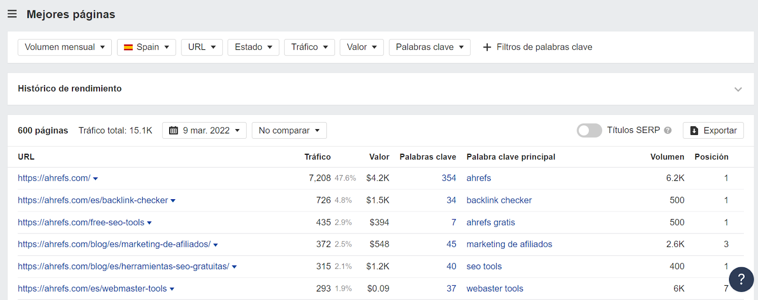Click the plus icon for keyword filters
Screen dimensions: 758x300
click(487, 47)
